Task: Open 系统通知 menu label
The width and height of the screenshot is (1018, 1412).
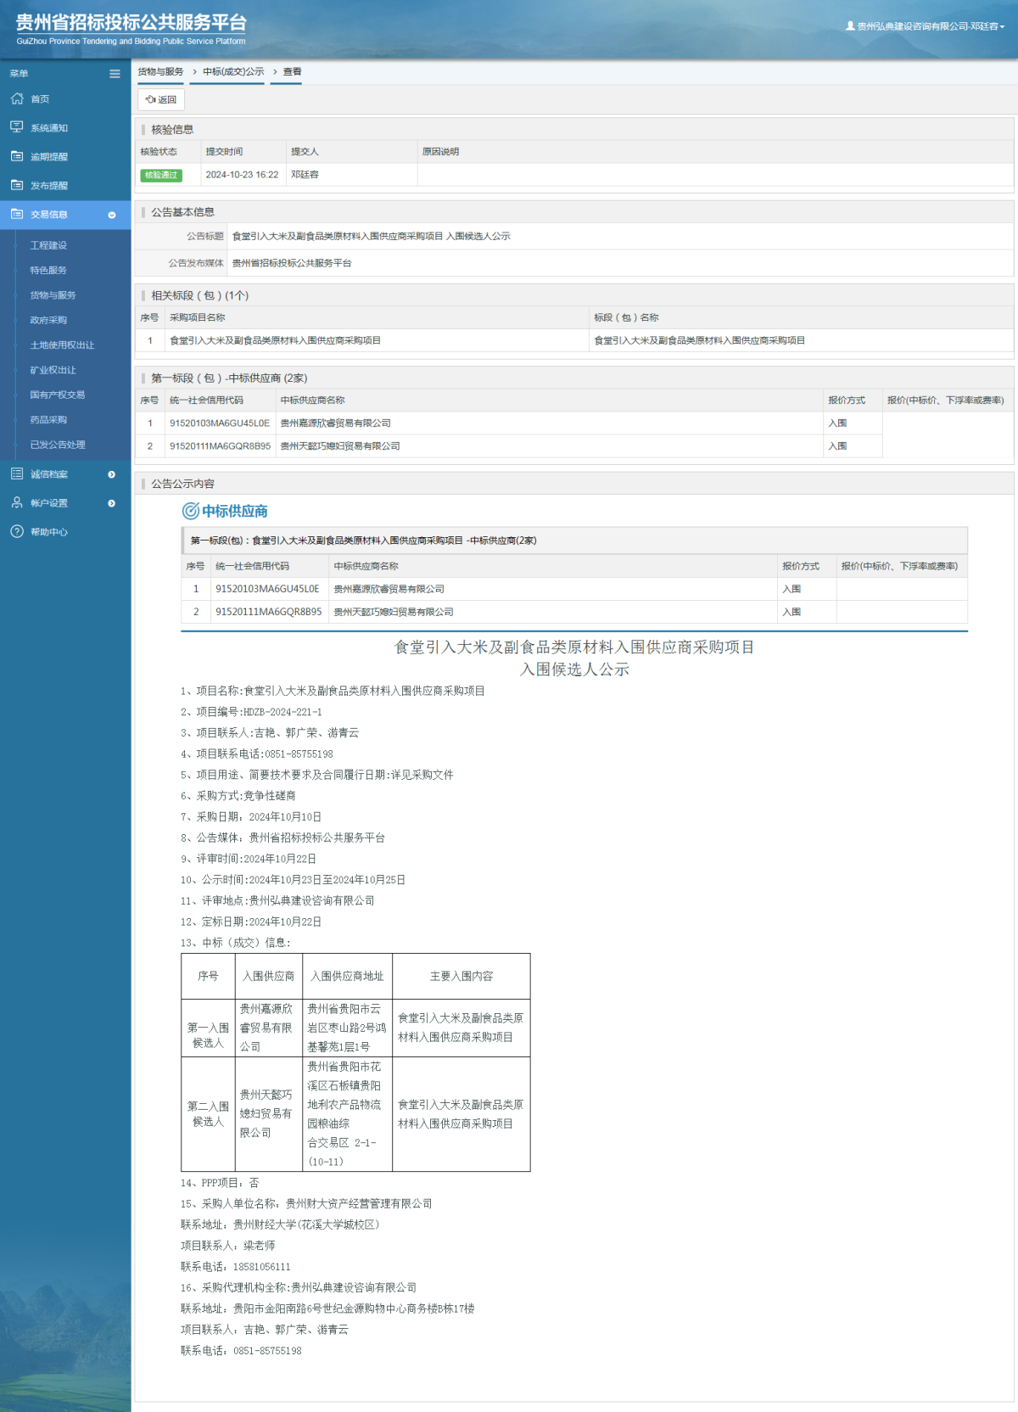Action: pos(49,128)
